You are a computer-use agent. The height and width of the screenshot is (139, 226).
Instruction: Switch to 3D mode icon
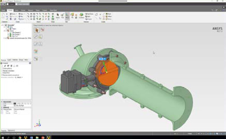pyautogui.click(x=53, y=19)
